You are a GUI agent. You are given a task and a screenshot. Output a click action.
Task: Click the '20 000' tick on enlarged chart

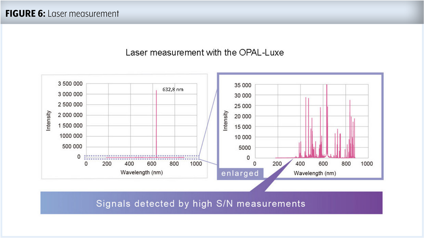[243, 116]
